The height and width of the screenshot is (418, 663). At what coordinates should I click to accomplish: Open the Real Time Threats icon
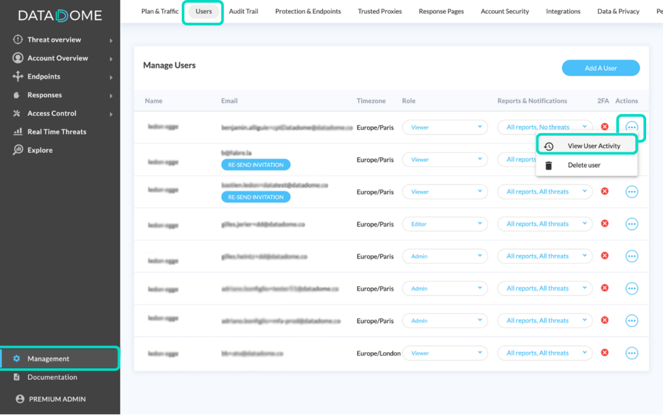point(16,131)
